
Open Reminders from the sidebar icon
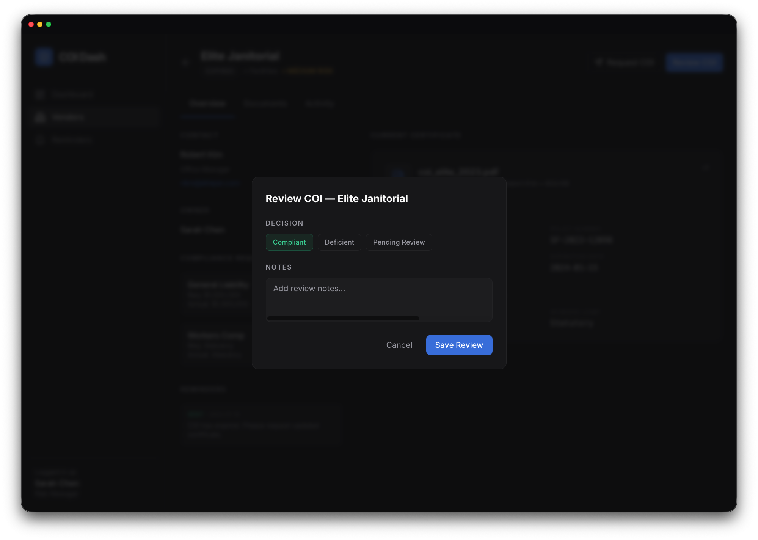40,140
